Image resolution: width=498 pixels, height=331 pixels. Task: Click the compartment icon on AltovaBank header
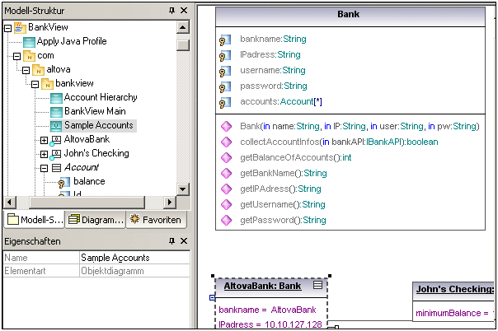tap(318, 286)
